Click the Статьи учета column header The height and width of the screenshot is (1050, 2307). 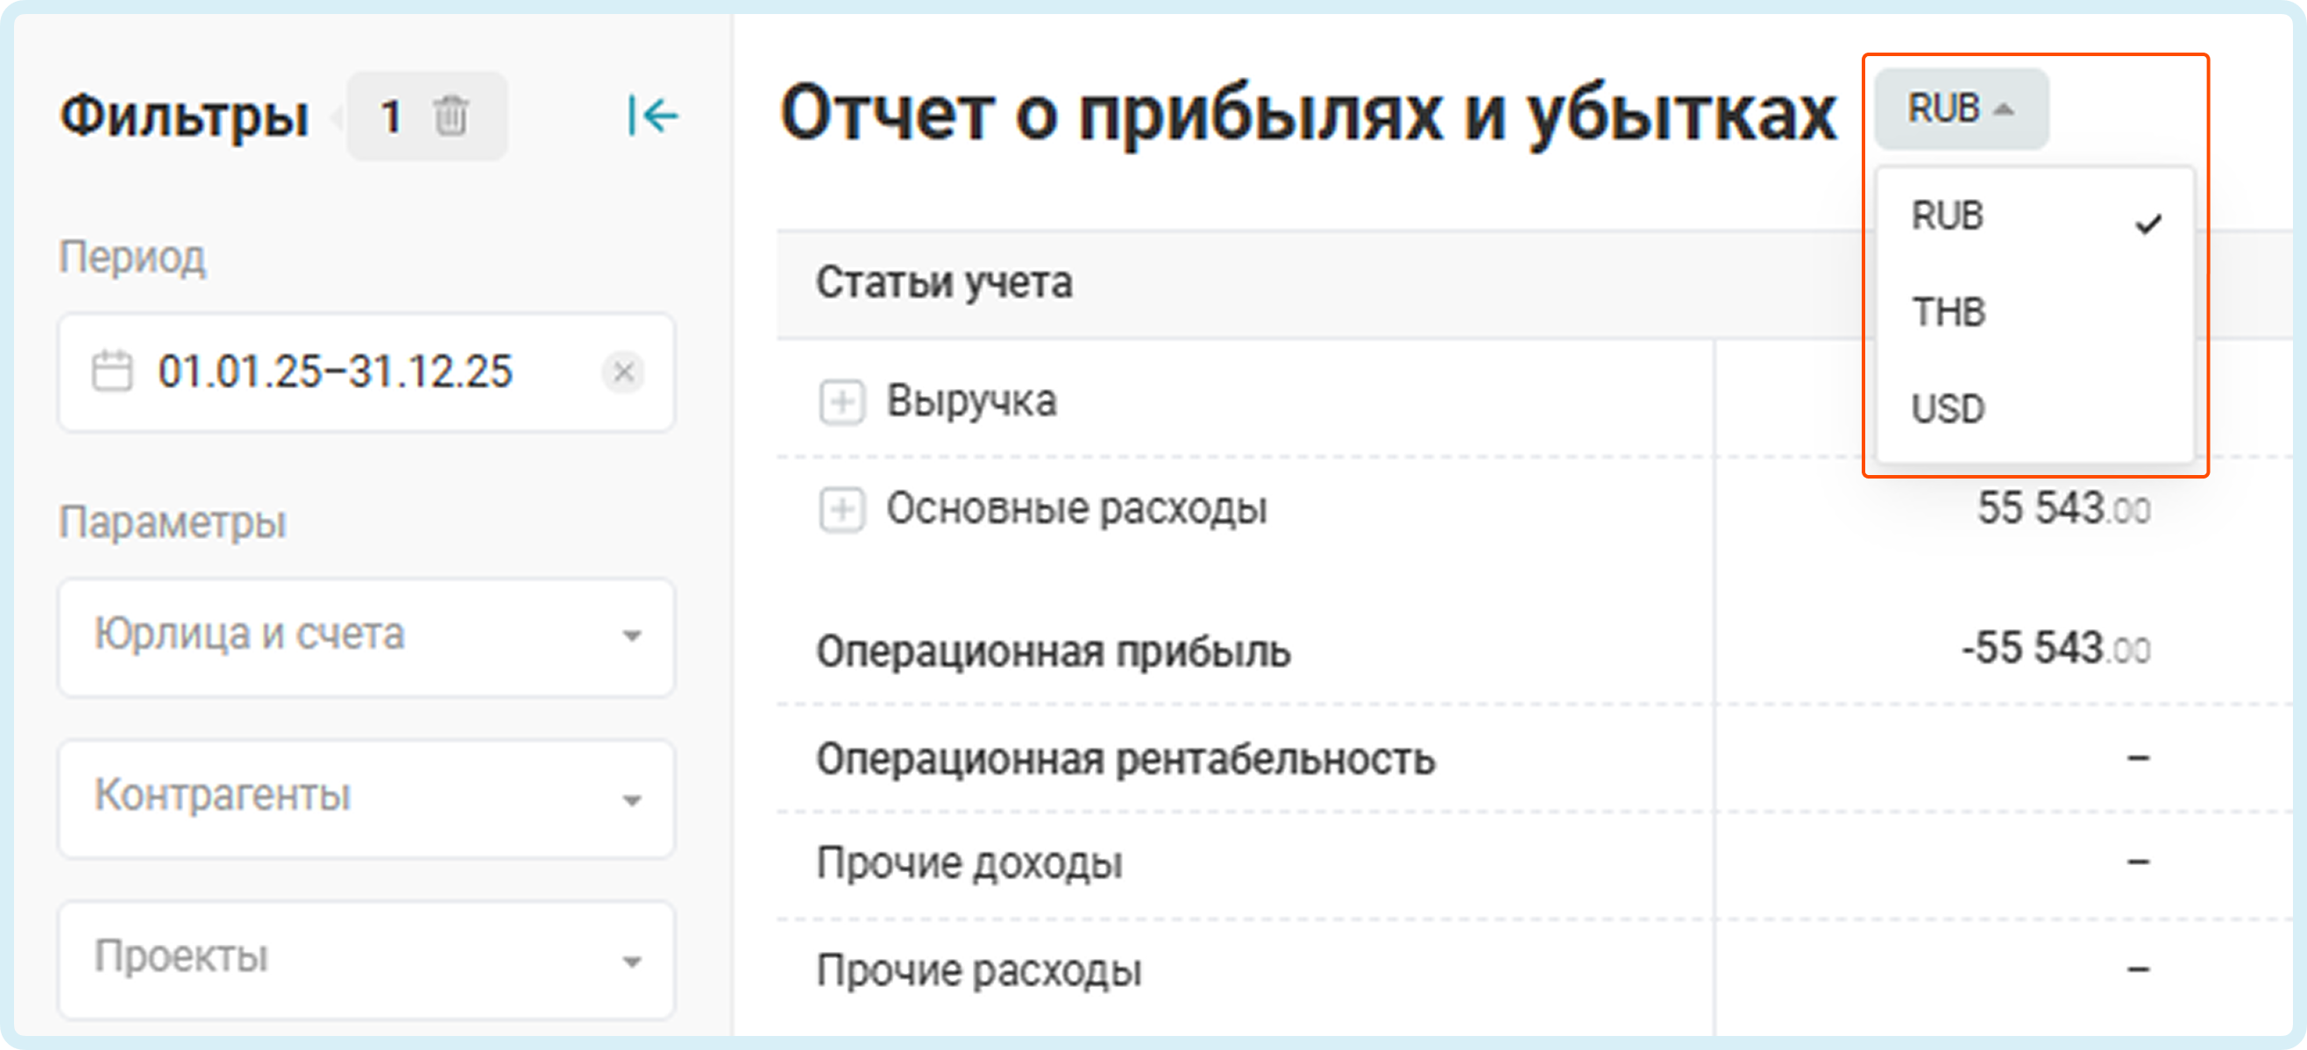point(944,283)
